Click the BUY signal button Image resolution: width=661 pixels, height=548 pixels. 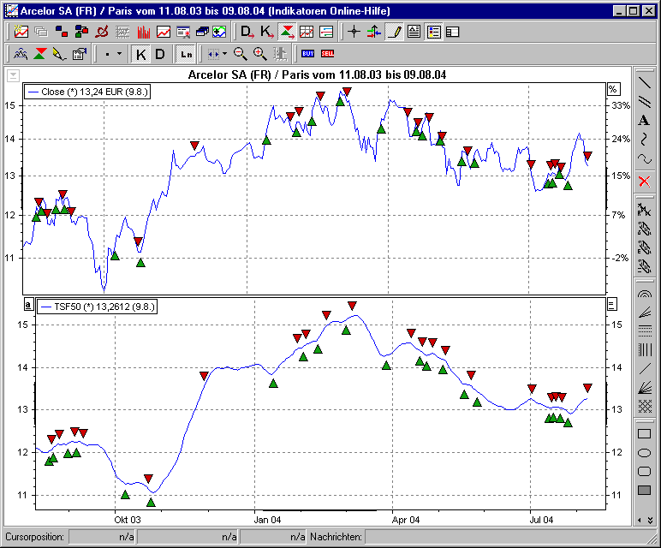307,53
